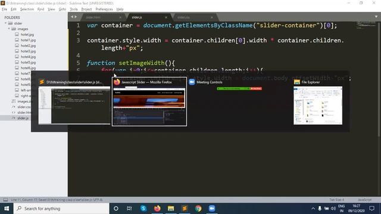Open Chrome from the taskbar
The width and height of the screenshot is (381, 214).
(x=198, y=209)
